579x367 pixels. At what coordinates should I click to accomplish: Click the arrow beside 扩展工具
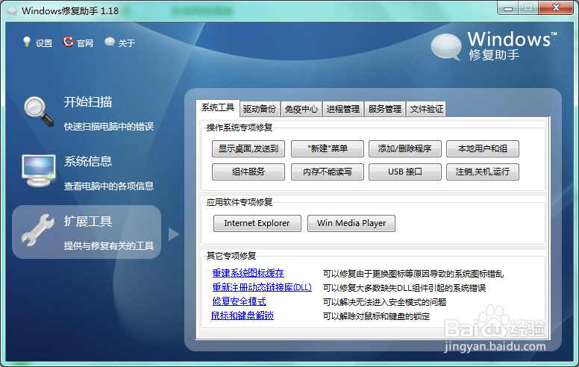[174, 234]
